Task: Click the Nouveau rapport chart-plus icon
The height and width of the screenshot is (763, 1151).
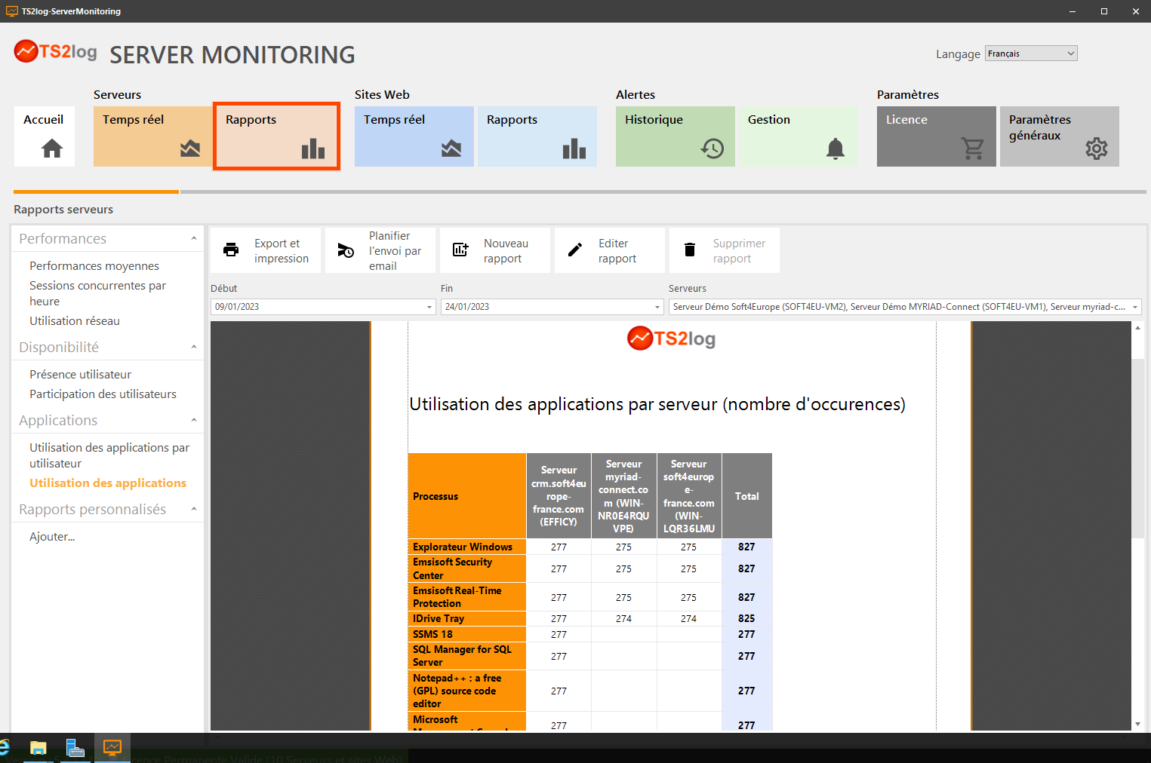Action: (x=460, y=250)
